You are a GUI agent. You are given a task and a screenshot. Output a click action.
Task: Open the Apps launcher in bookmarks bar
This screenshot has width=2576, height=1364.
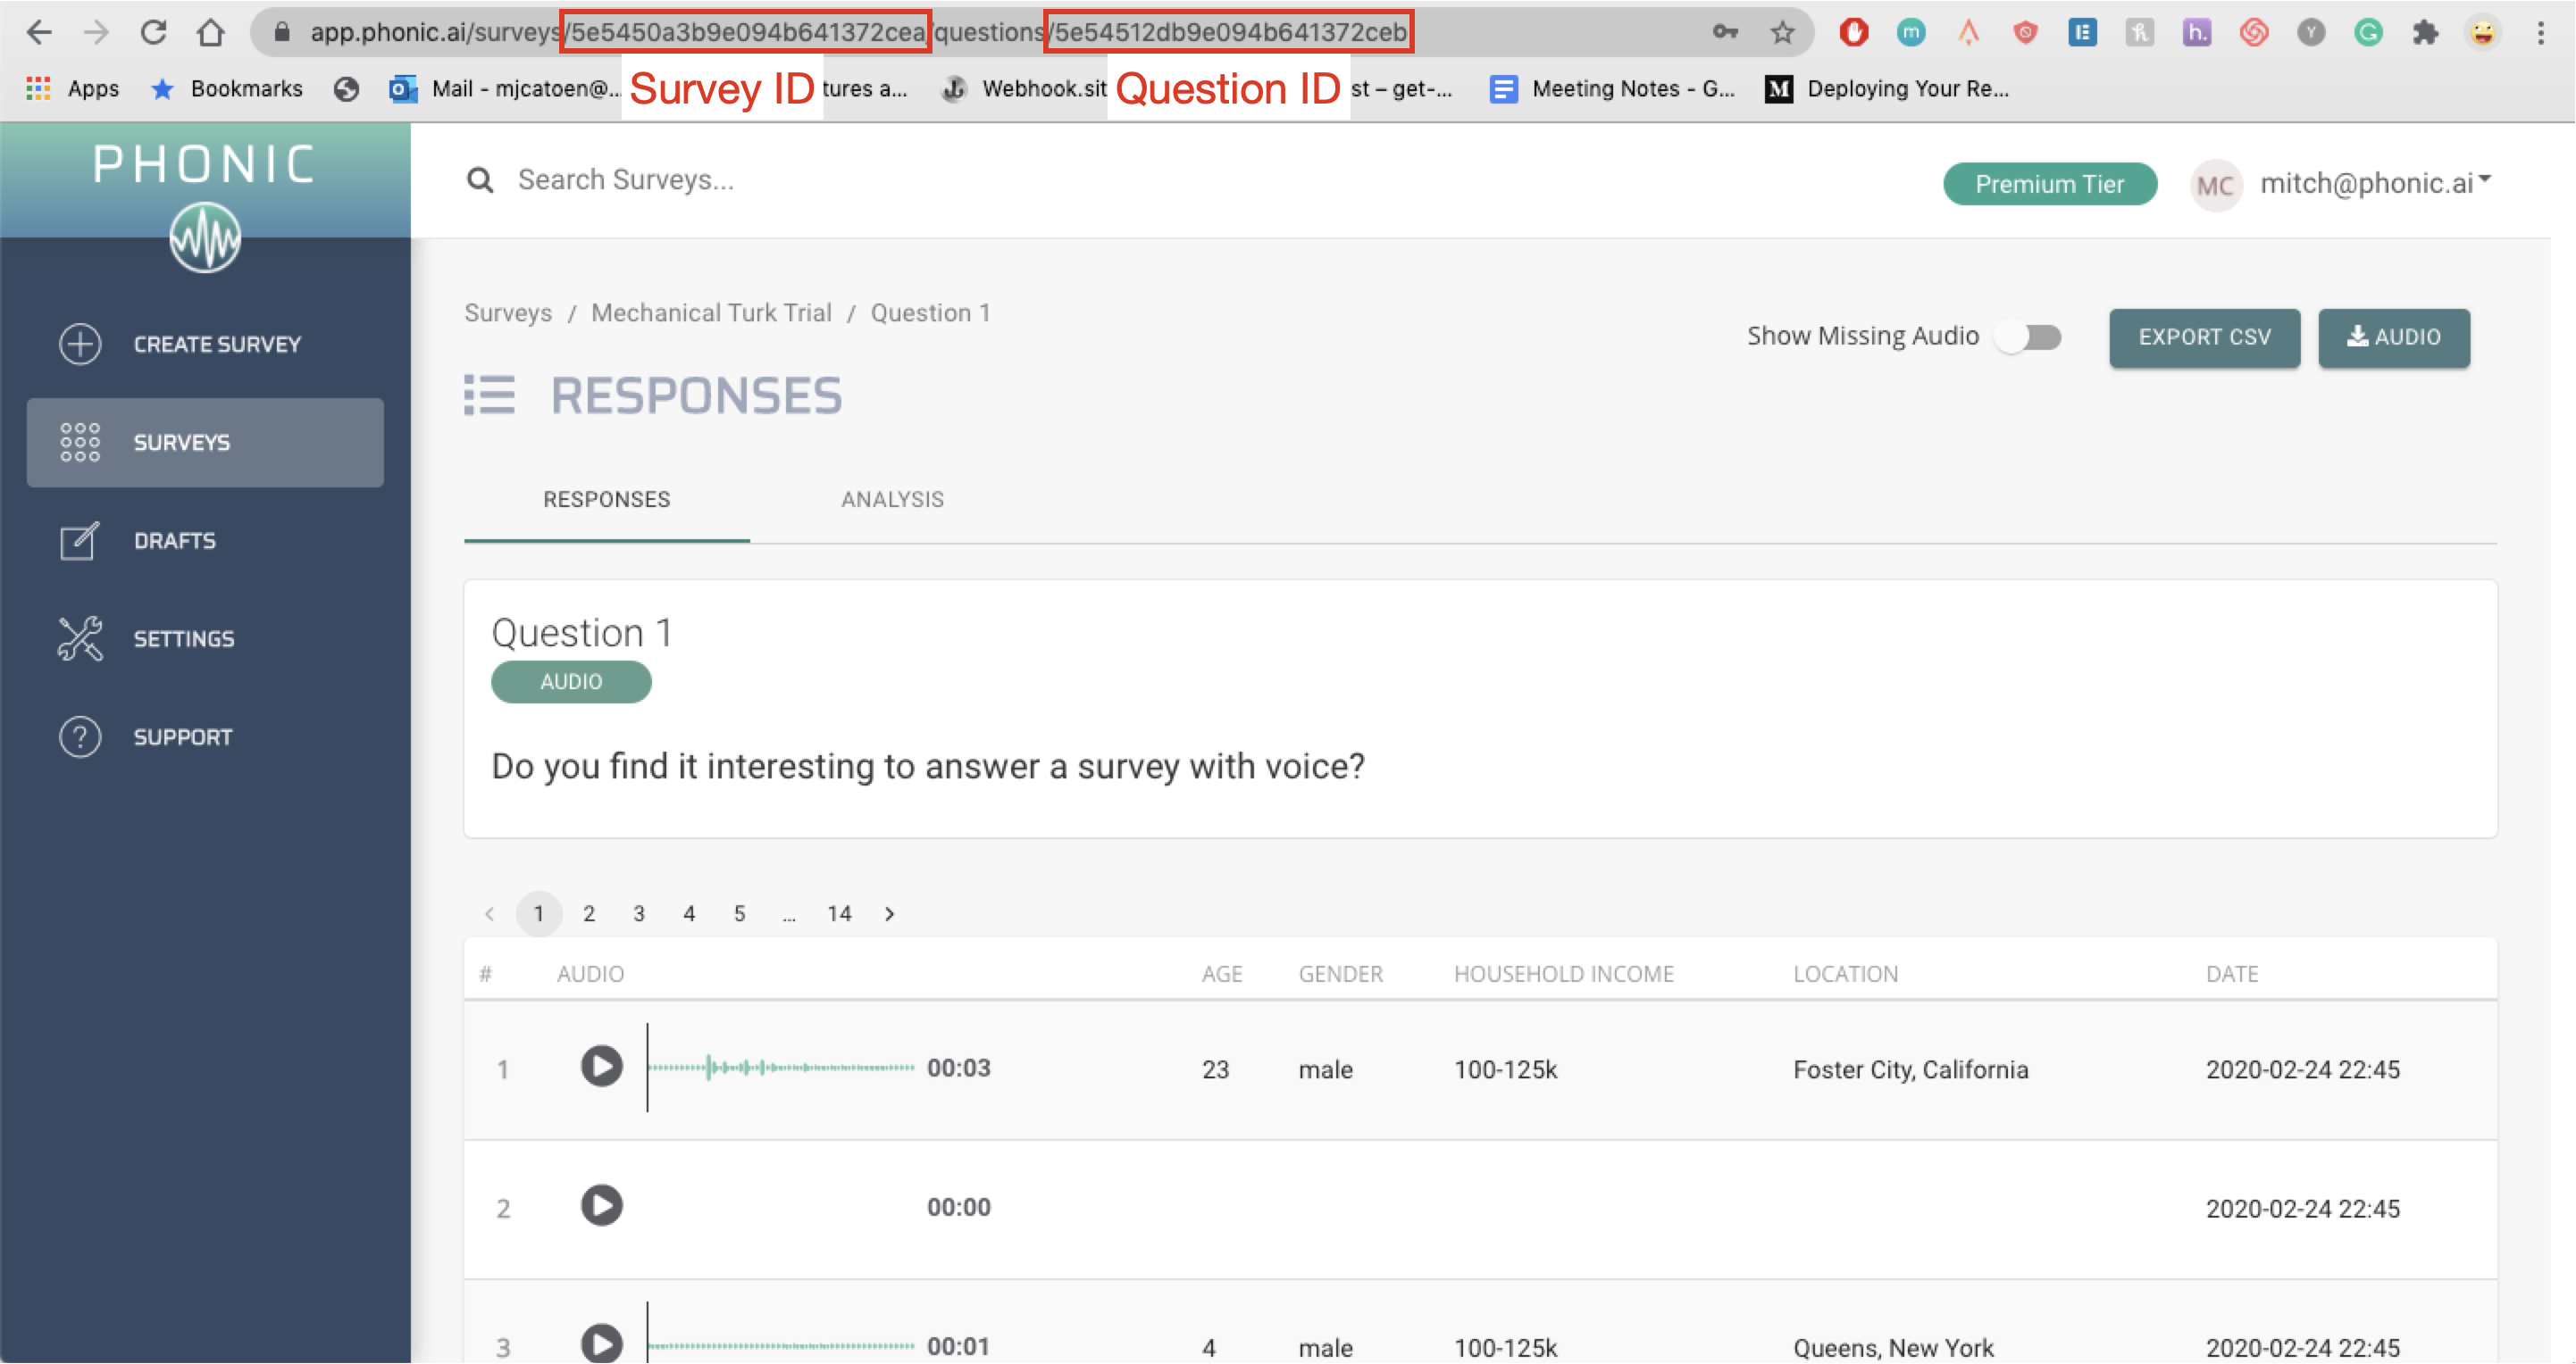[39, 89]
